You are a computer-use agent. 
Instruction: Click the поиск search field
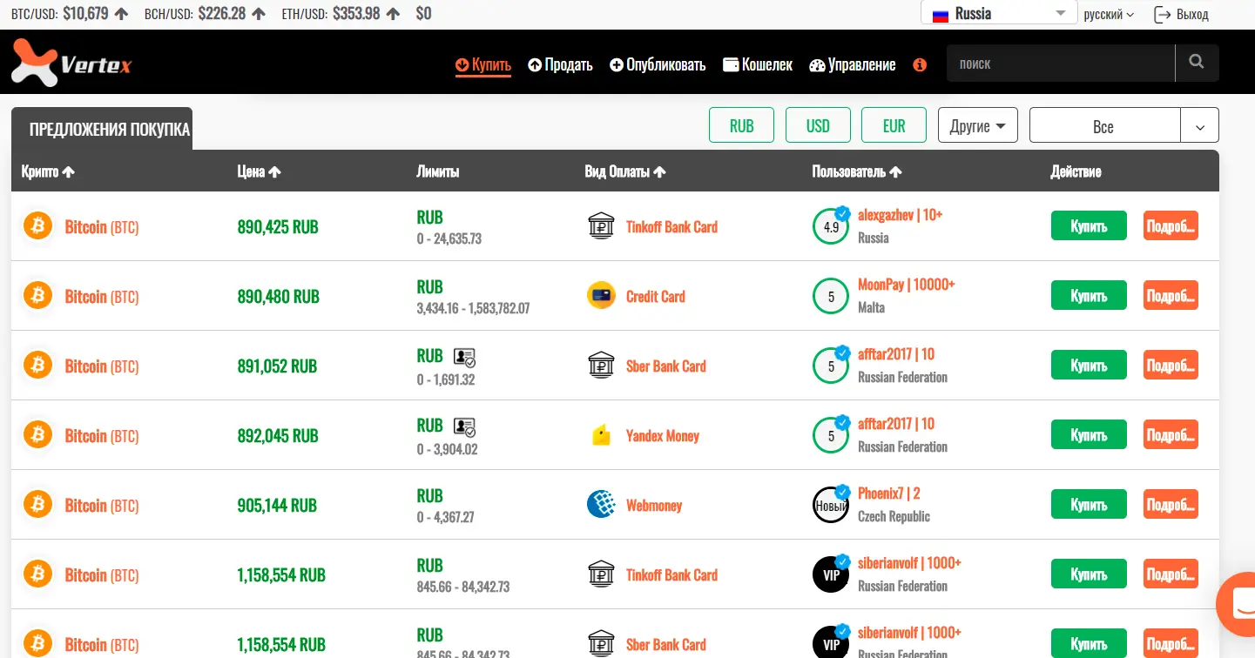point(1061,63)
